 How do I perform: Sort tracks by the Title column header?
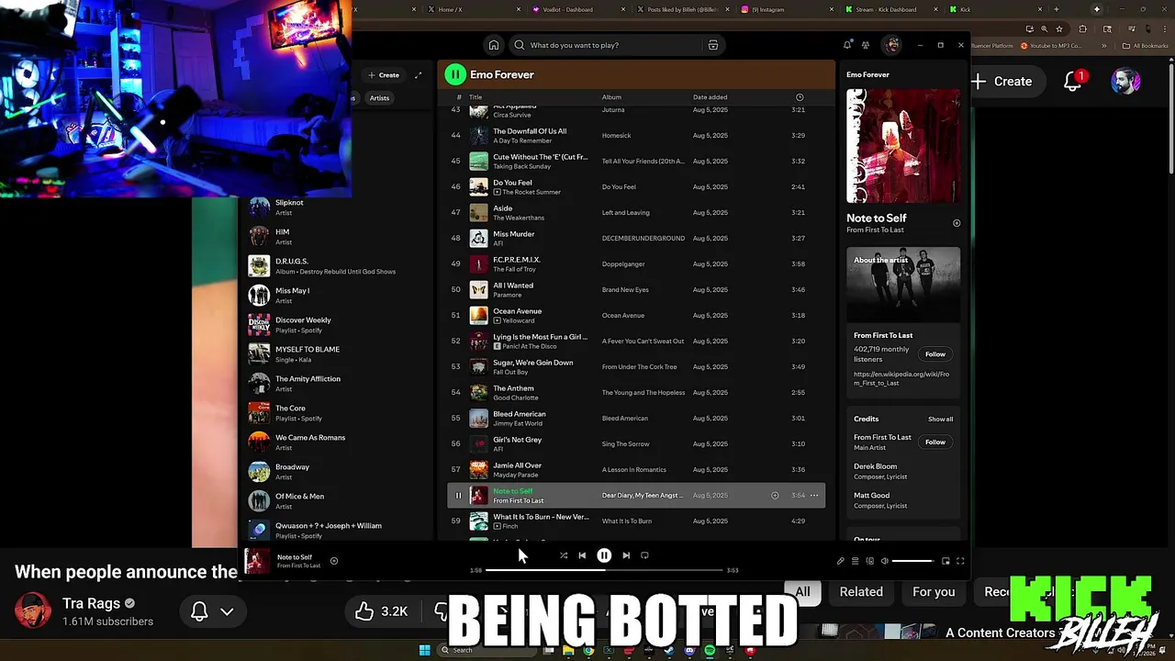coord(476,97)
